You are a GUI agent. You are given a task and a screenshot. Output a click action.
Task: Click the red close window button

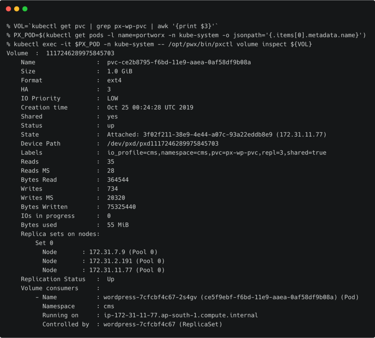point(8,9)
